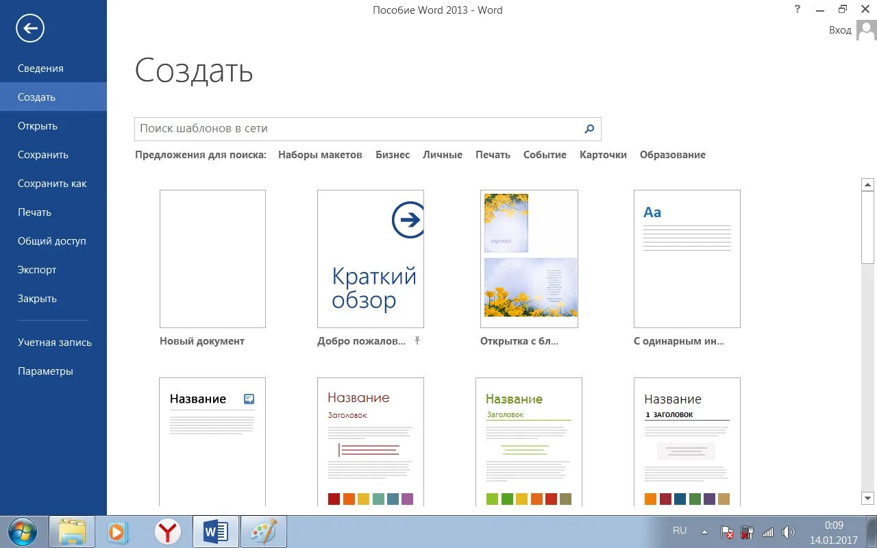Choose Сохранить как
Screen dimensions: 877x548
pyautogui.click(x=53, y=184)
